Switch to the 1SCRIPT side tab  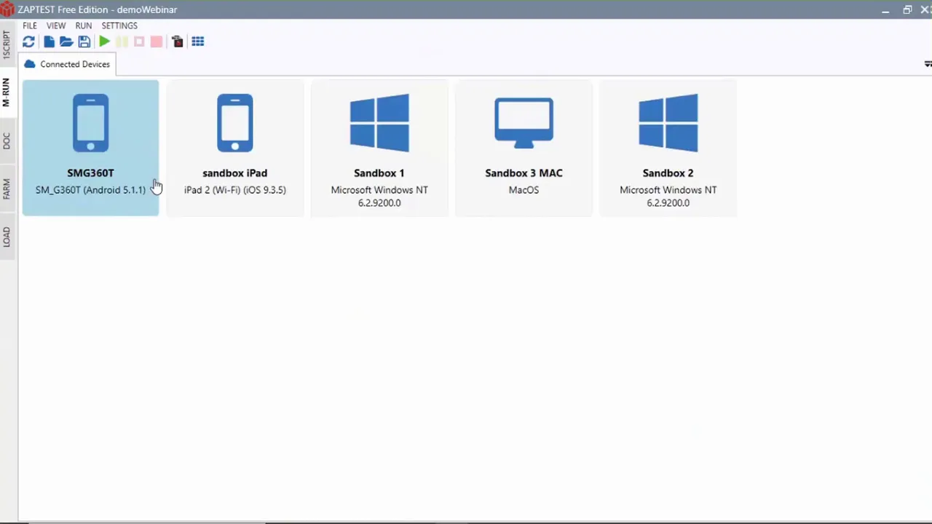pos(7,44)
